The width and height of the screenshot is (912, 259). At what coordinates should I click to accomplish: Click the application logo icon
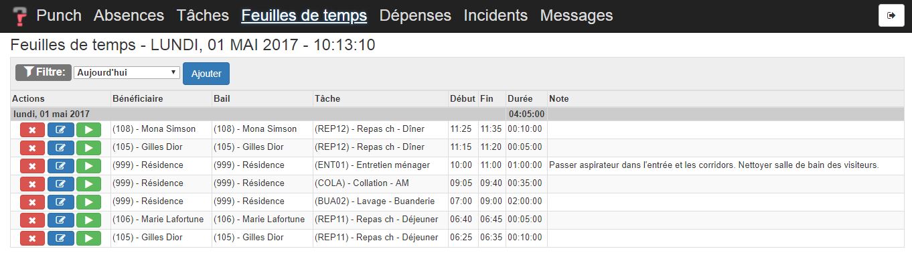coord(21,15)
